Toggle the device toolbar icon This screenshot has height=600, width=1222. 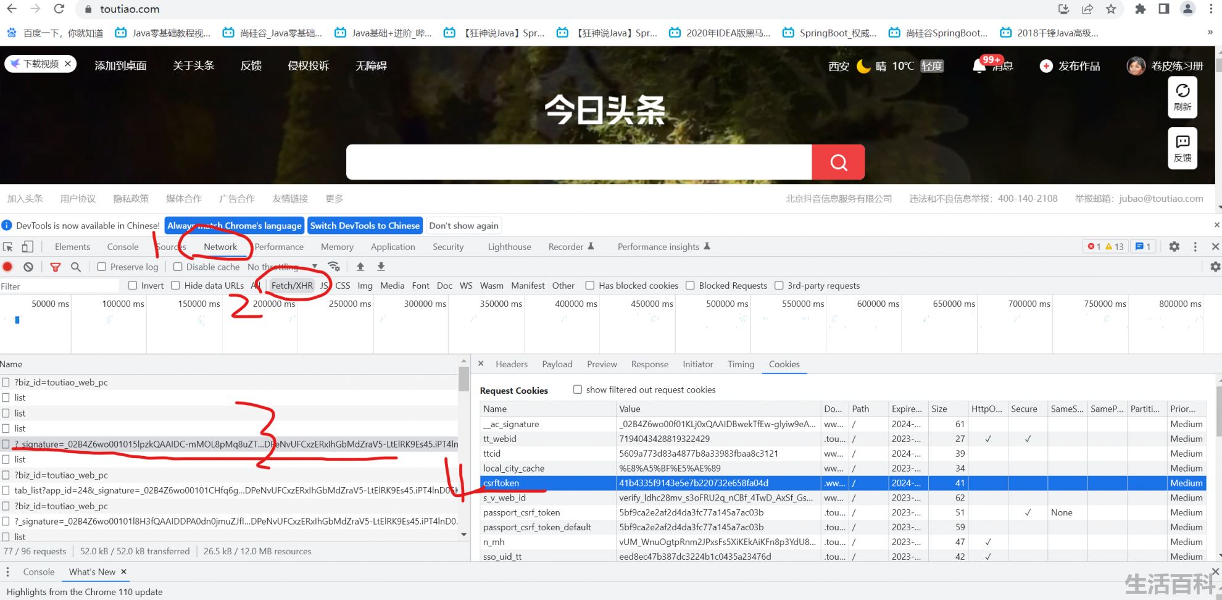point(27,247)
